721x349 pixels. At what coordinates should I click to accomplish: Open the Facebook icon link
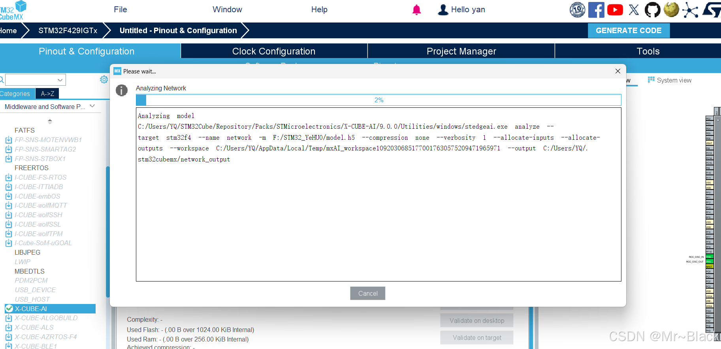tap(596, 10)
